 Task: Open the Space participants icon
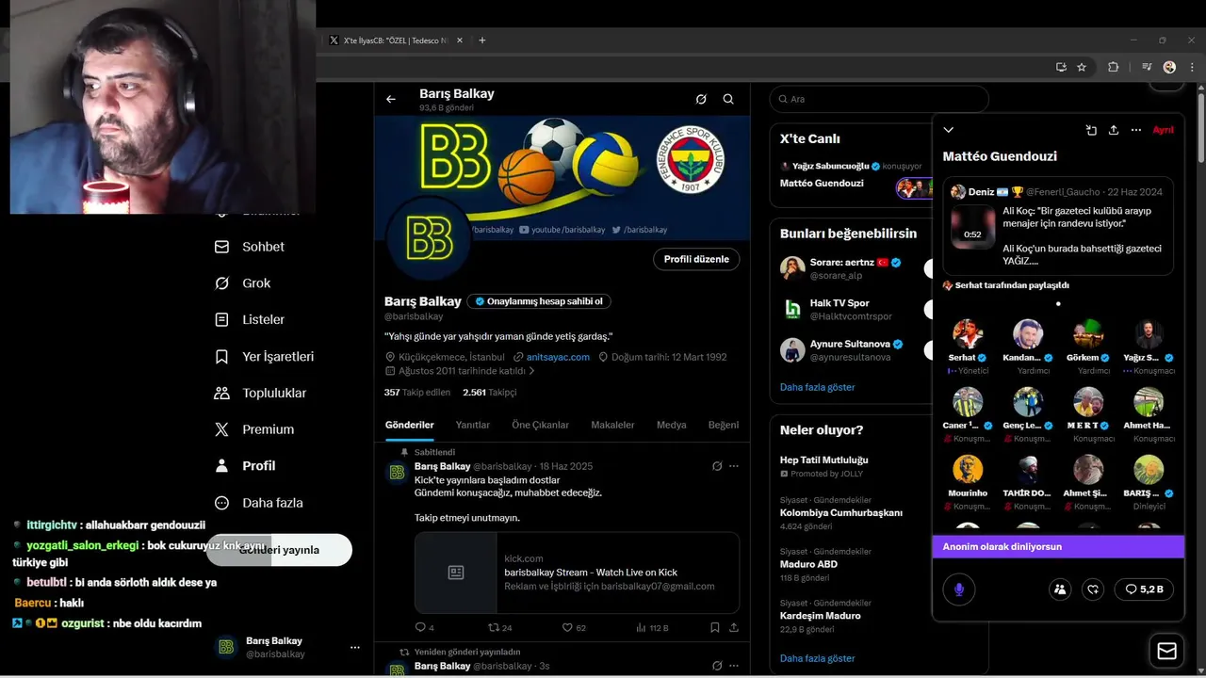pyautogui.click(x=1060, y=589)
